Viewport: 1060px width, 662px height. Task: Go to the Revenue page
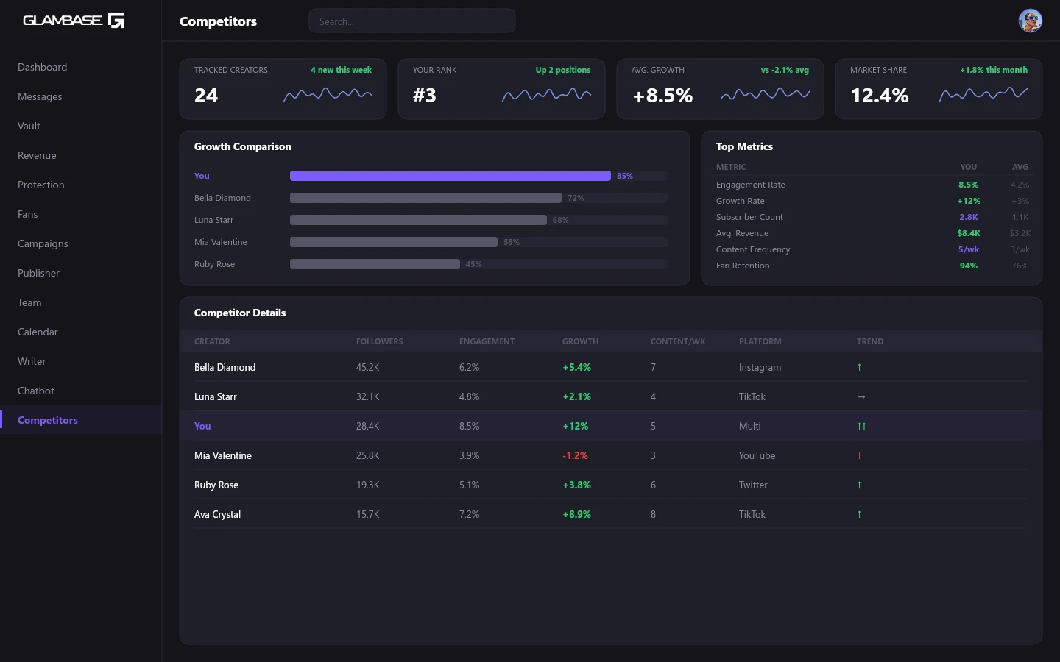coord(37,155)
